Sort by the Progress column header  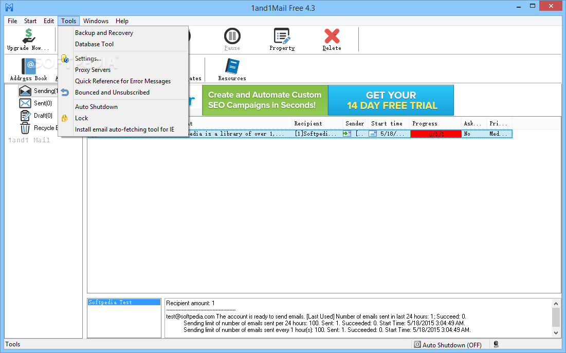tap(435, 123)
